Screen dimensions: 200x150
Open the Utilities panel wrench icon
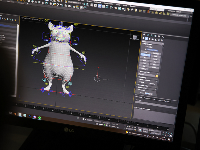point(163,37)
